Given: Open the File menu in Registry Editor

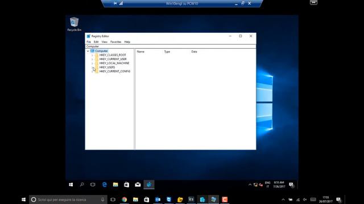Looking at the screenshot, I should pos(89,42).
